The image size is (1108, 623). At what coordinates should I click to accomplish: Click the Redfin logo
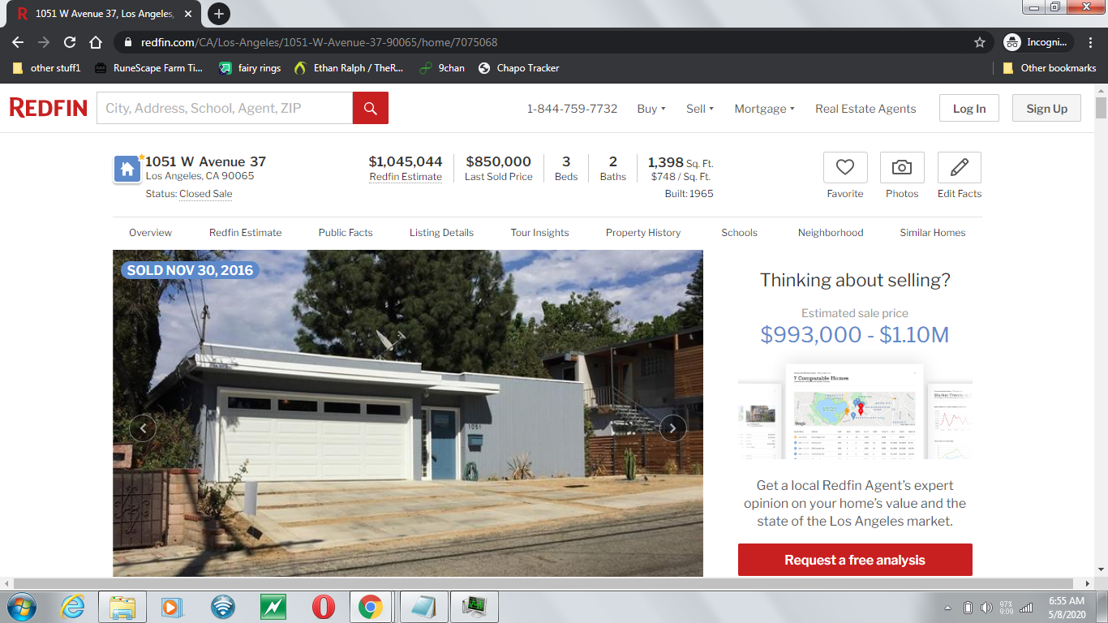click(49, 108)
